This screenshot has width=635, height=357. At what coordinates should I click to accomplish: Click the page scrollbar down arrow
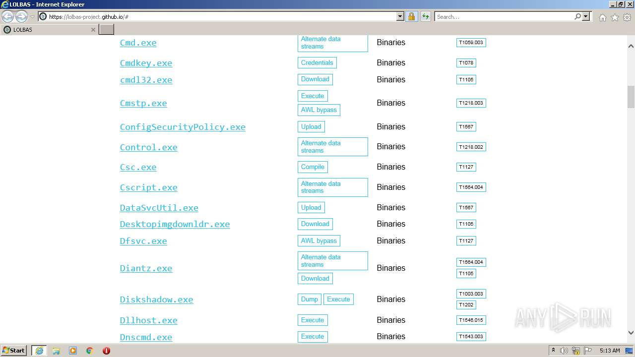[x=631, y=333]
